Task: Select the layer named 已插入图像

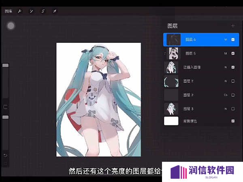Action: point(192,67)
